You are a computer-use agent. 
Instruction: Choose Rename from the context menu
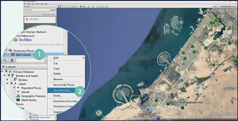[58, 79]
